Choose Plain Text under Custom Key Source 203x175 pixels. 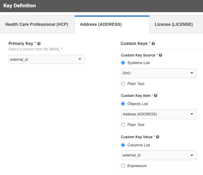(123, 84)
